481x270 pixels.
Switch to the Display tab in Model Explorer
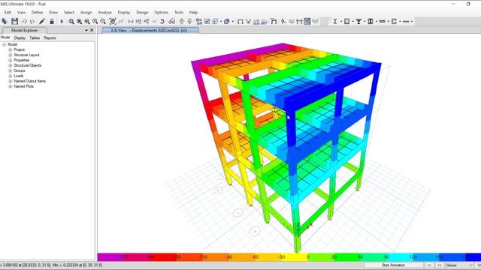[x=20, y=37]
